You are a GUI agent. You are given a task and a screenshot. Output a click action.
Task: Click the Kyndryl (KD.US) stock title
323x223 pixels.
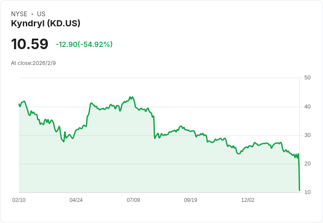point(46,24)
